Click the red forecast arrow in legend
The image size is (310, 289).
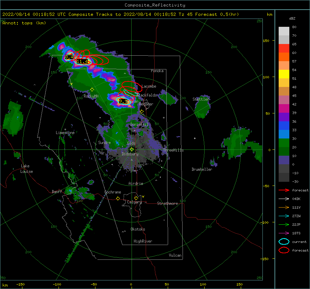point(284,190)
